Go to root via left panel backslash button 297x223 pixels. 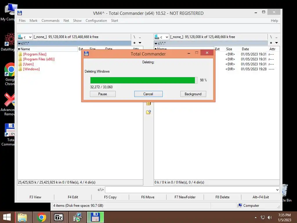coord(134,37)
